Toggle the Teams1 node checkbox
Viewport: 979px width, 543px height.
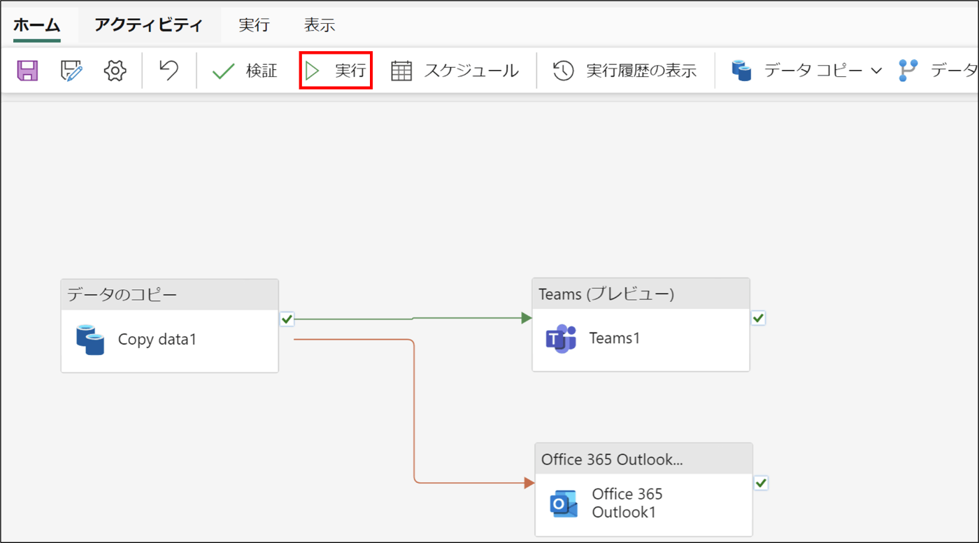tap(758, 318)
